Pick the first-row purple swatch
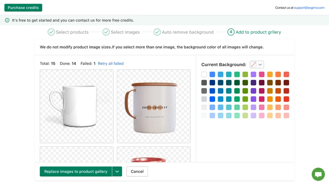The width and height of the screenshot is (329, 185). [253, 74]
